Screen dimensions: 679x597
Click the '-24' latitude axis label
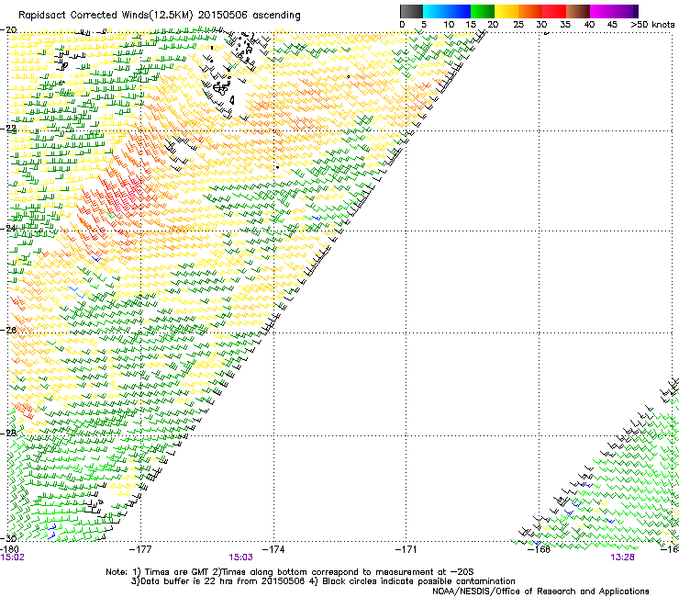[8, 229]
